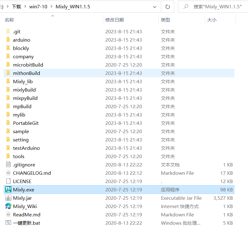Click the mylib folder icon
This screenshot has height=229, width=248.
pyautogui.click(x=8, y=115)
